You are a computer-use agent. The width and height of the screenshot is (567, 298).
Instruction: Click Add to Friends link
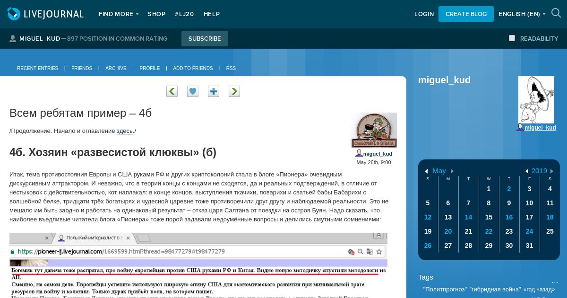tap(193, 69)
